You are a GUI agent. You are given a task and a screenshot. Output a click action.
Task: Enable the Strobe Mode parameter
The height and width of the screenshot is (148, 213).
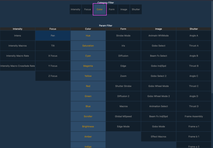123,36
